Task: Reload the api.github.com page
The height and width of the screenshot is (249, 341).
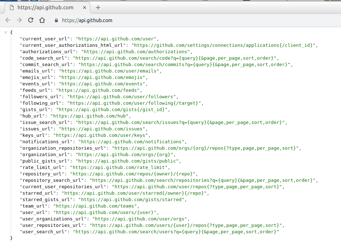Action: tap(31, 20)
